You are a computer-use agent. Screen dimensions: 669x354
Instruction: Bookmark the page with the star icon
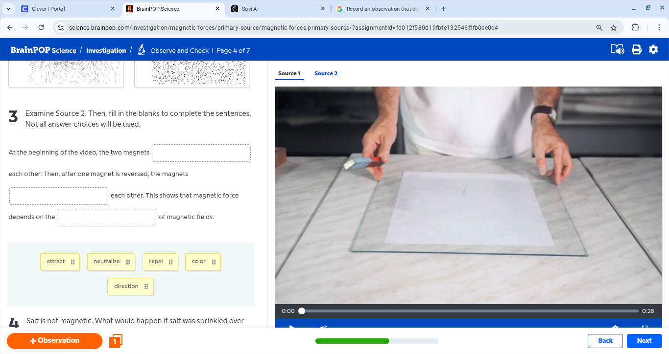pos(614,28)
